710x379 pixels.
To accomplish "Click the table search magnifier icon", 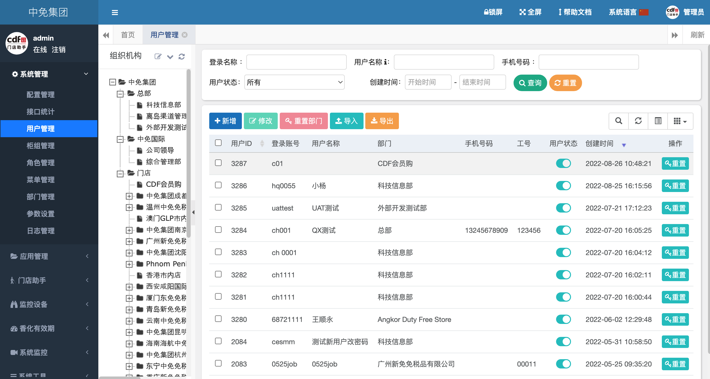I will 618,121.
